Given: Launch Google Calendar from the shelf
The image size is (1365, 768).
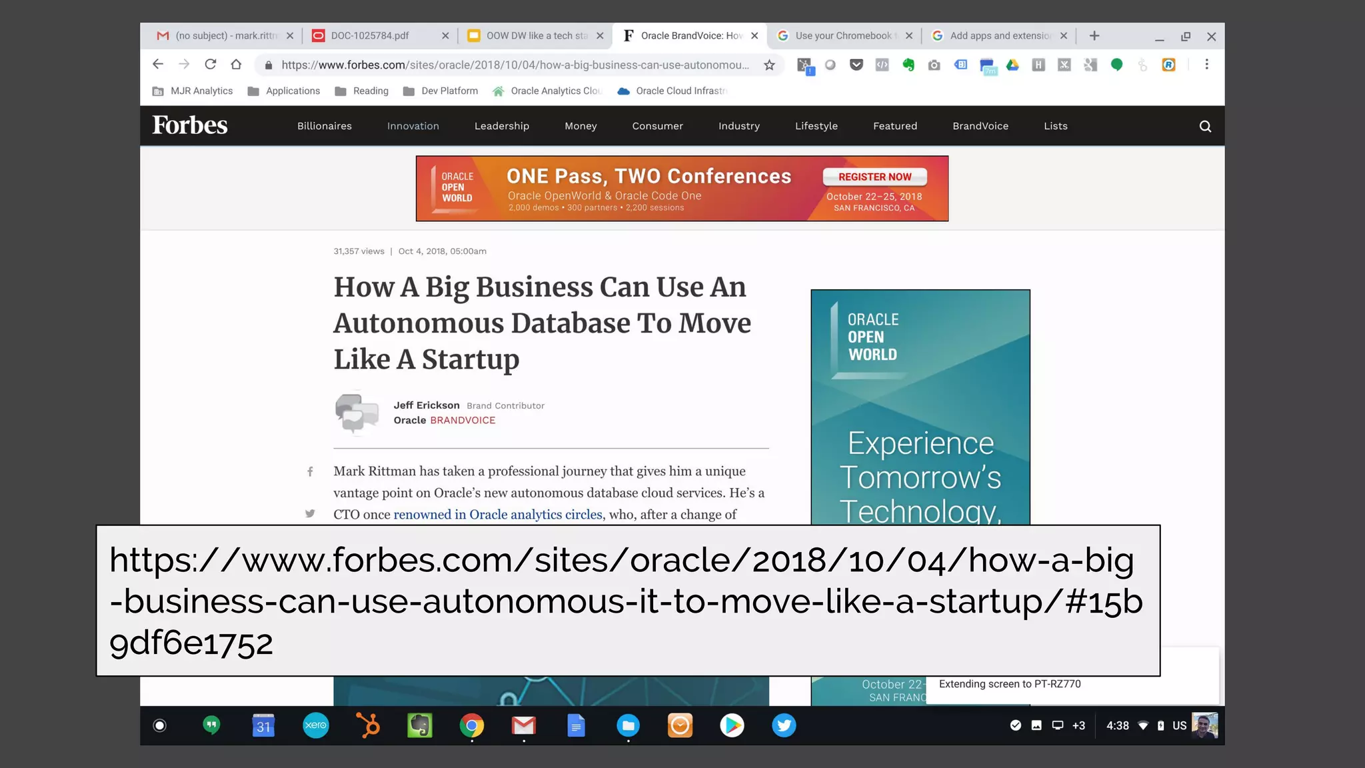Looking at the screenshot, I should (263, 725).
